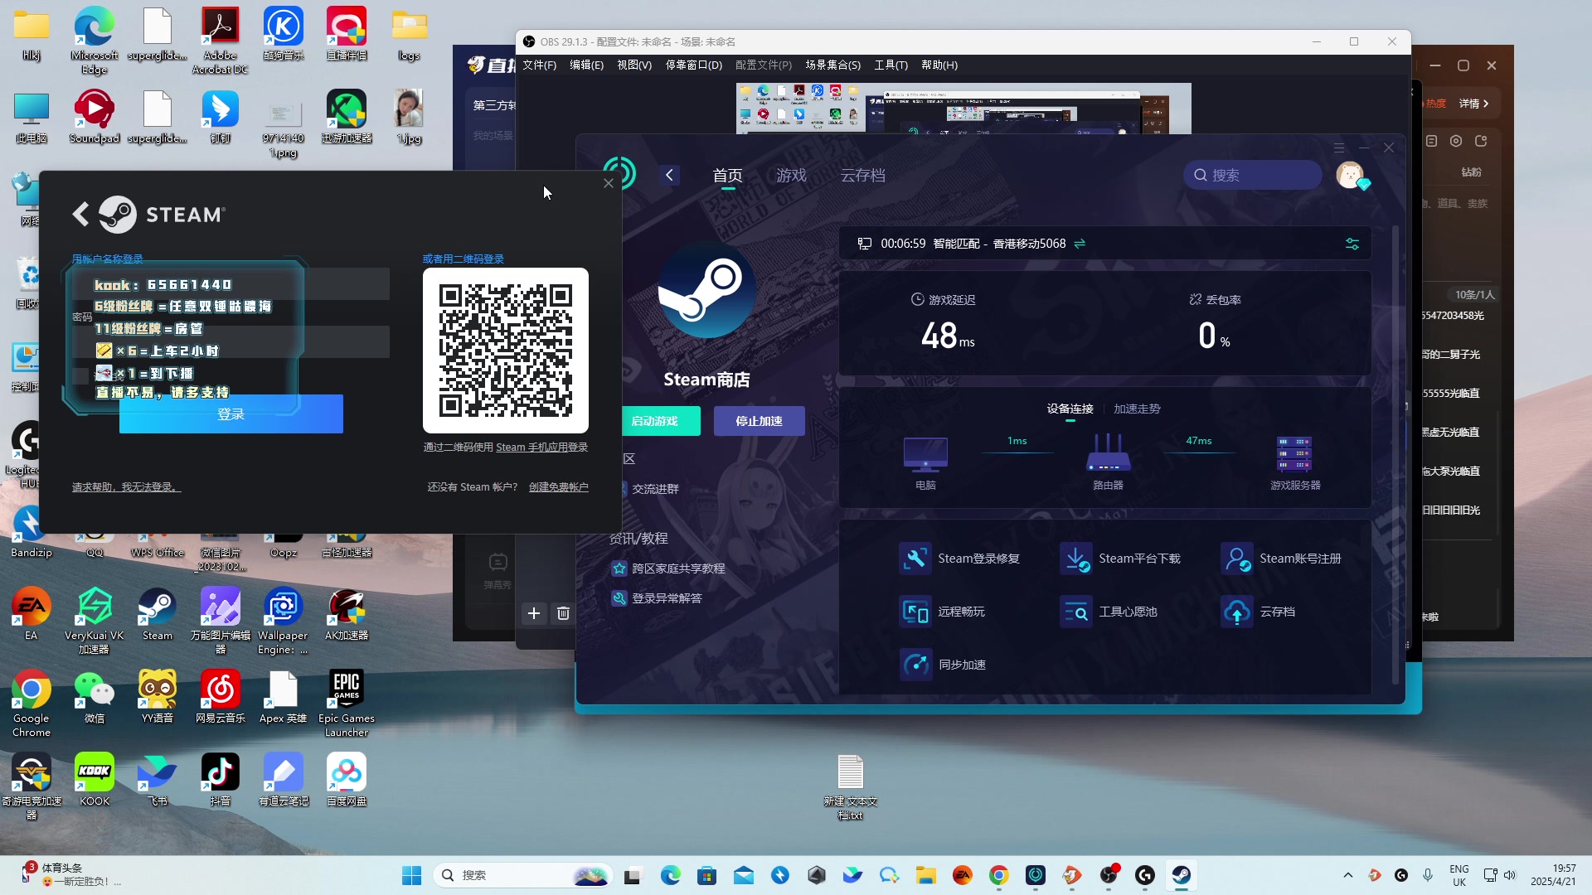Toggle the remember-me checkbox in Steam login
The image size is (1592, 895).
click(80, 375)
